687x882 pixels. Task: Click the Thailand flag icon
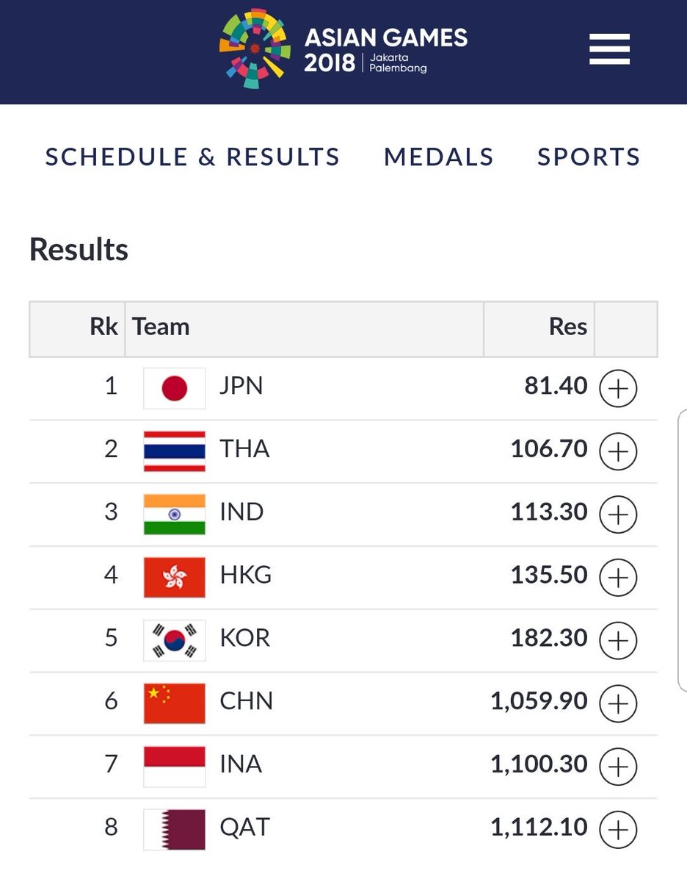[175, 451]
